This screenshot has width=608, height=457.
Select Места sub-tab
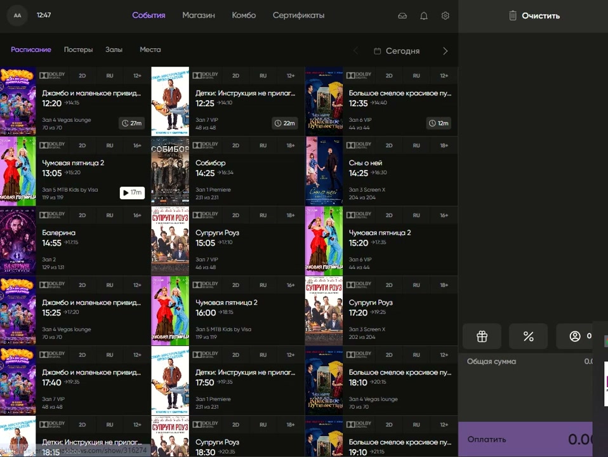click(150, 50)
